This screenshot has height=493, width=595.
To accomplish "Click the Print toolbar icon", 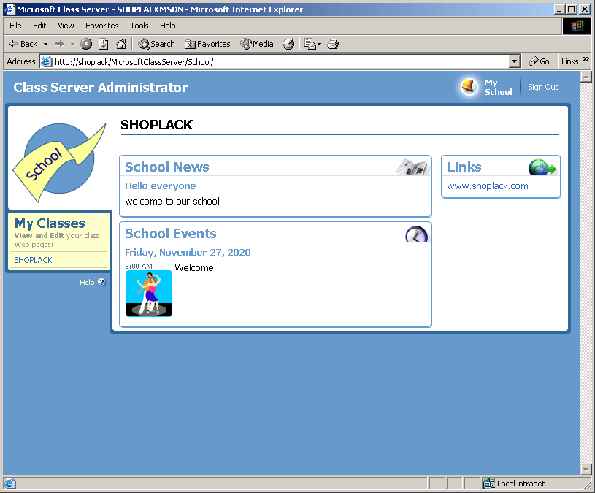I will tap(333, 44).
